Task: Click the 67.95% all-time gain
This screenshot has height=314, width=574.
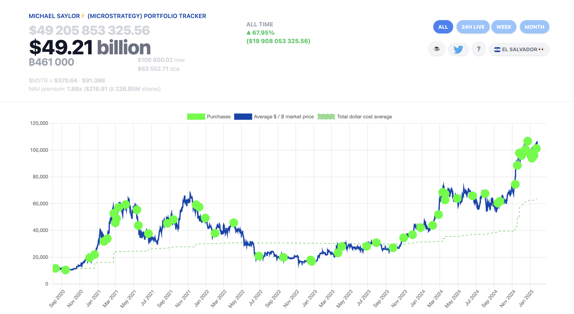Action: tap(260, 33)
